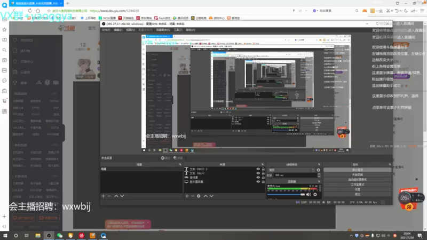Select the 场景 scene item
The height and width of the screenshot is (240, 427).
141,169
